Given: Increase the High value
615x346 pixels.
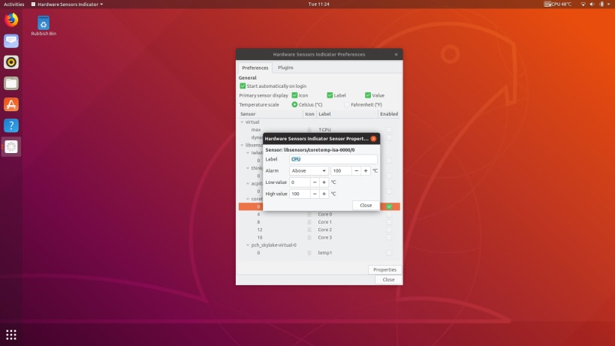Looking at the screenshot, I should tap(324, 194).
